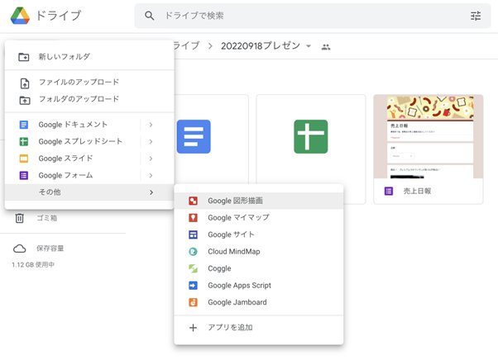This screenshot has width=498, height=360.
Task: Expand the Google フォーム submenu arrow
Action: (151, 176)
